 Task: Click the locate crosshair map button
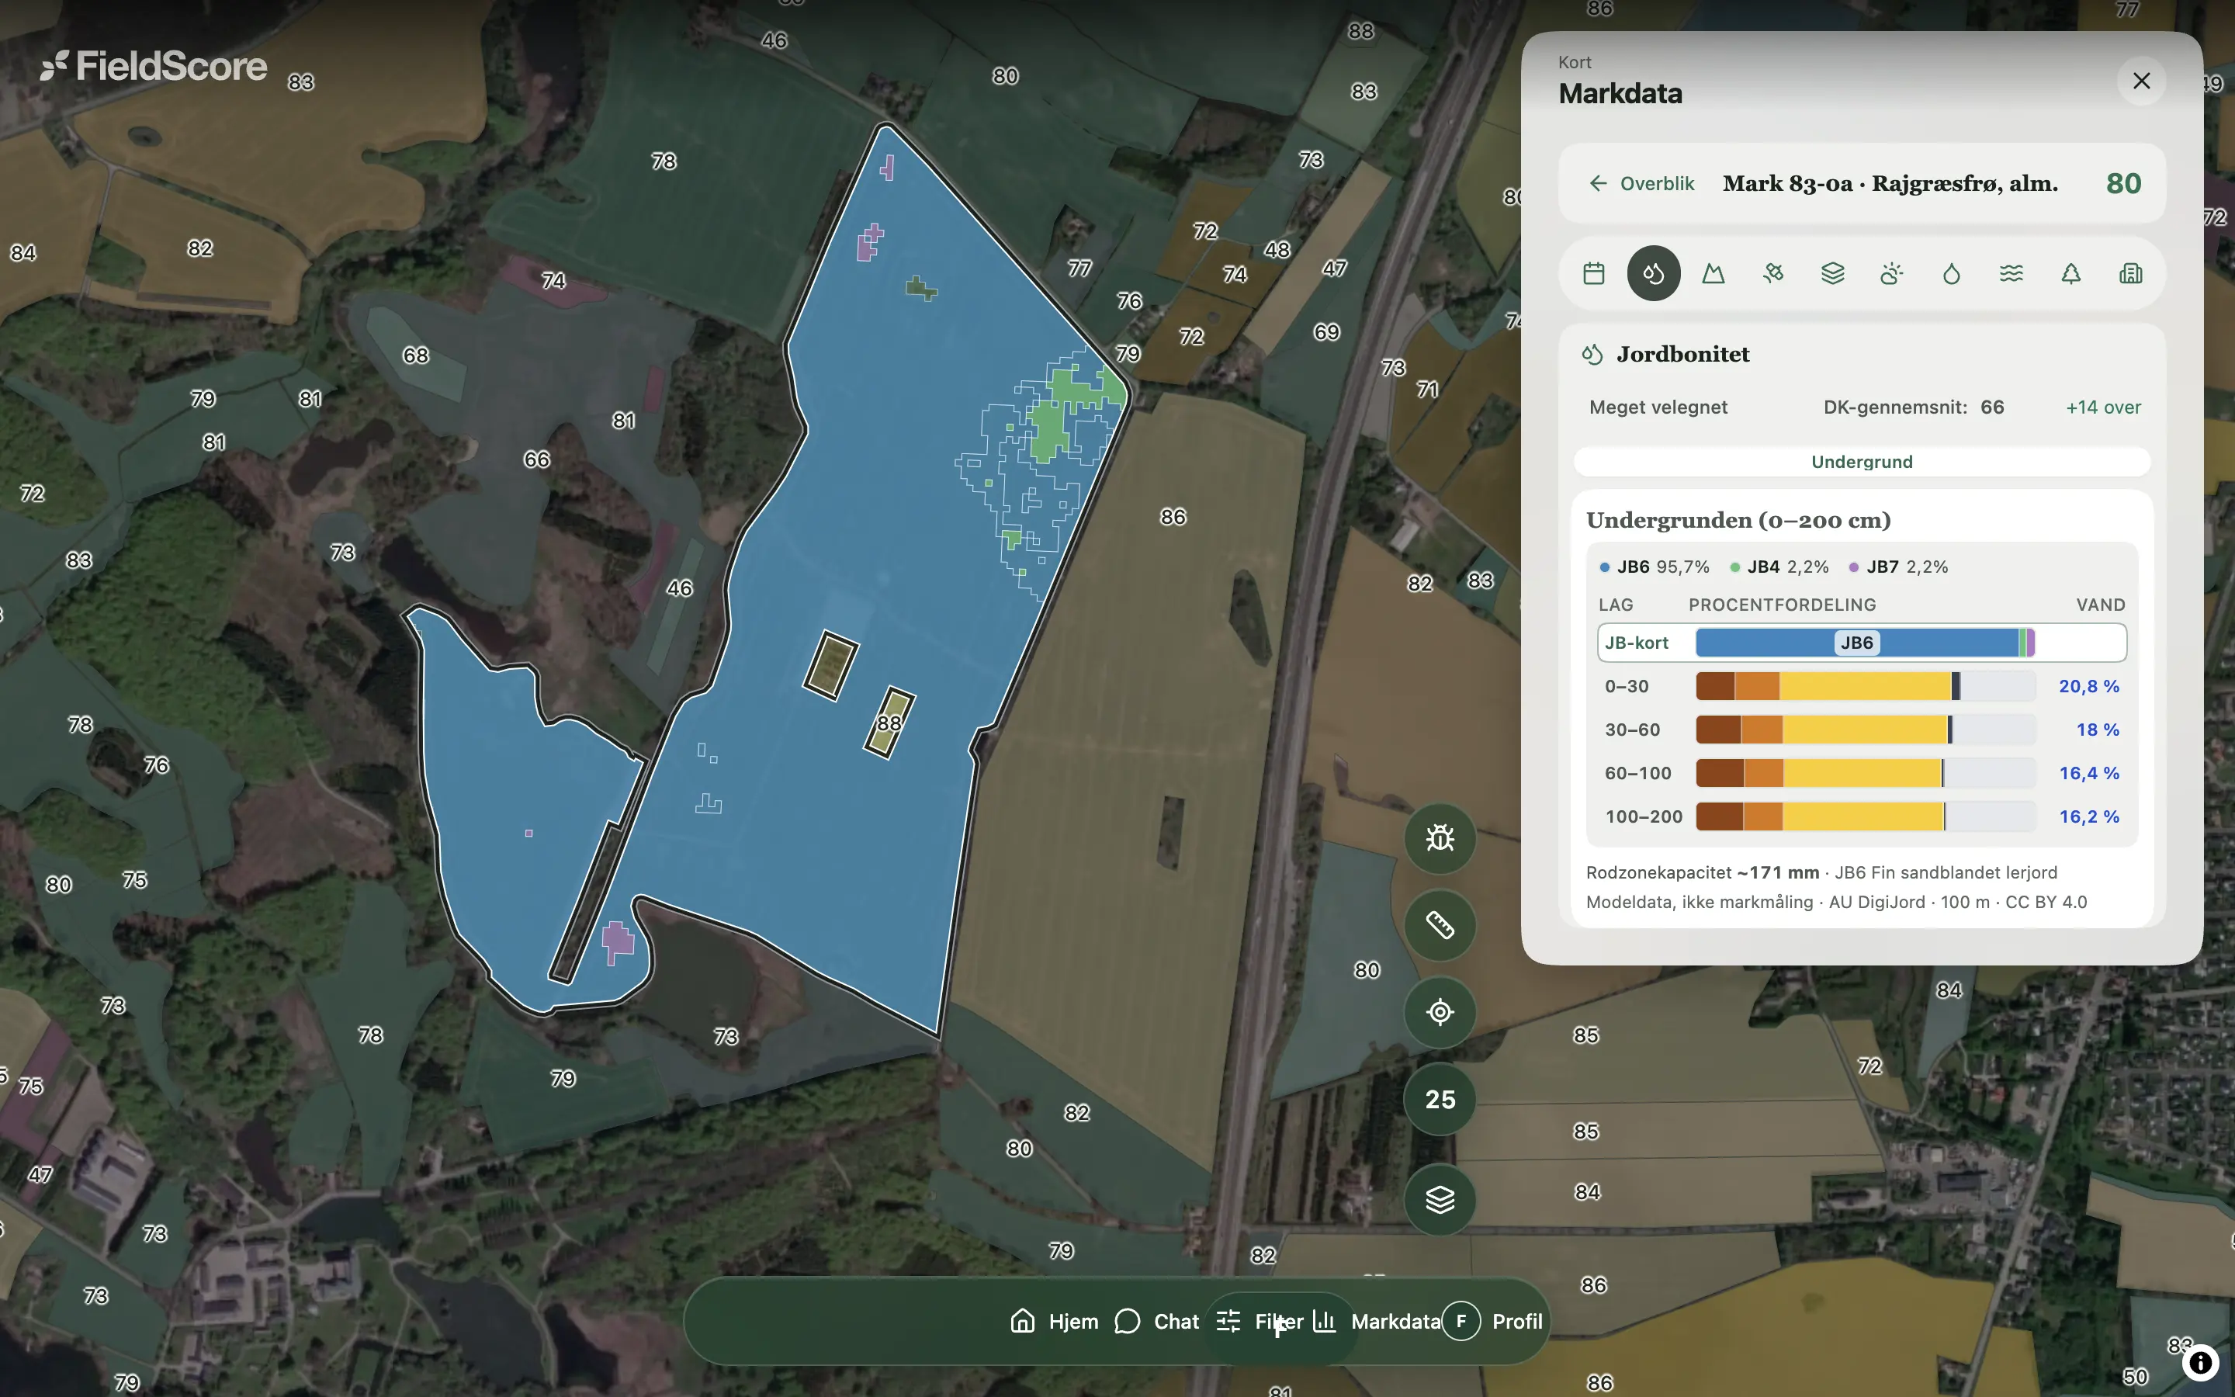1440,1012
